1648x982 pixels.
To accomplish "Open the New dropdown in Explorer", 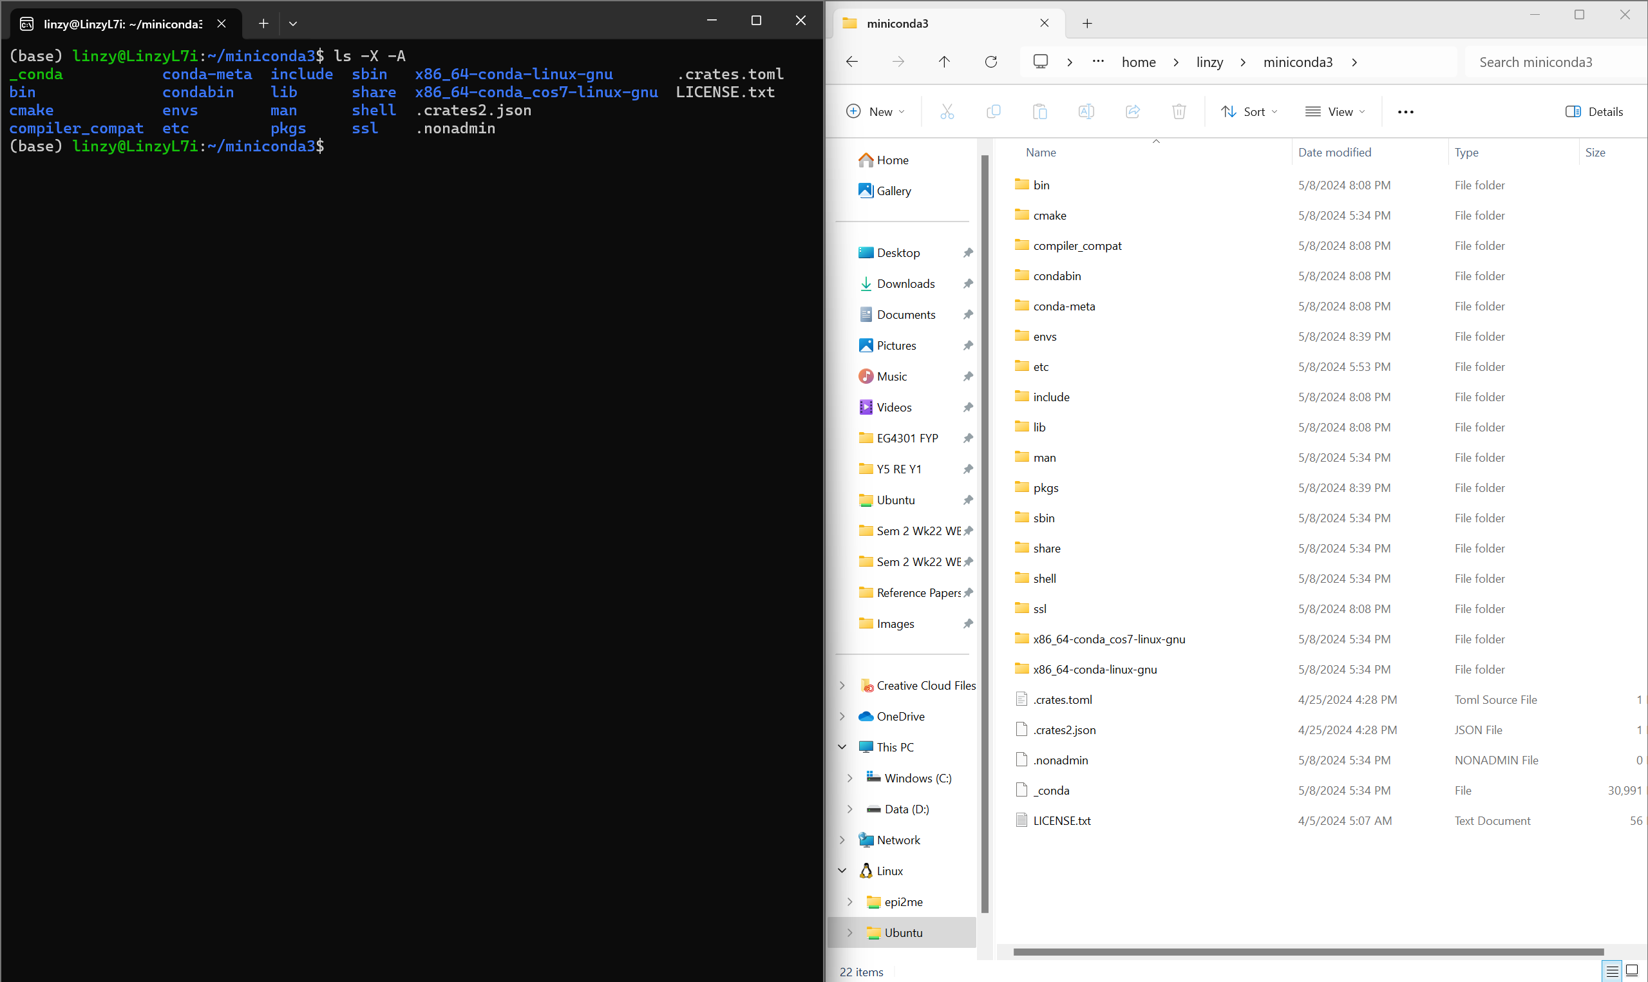I will [875, 112].
